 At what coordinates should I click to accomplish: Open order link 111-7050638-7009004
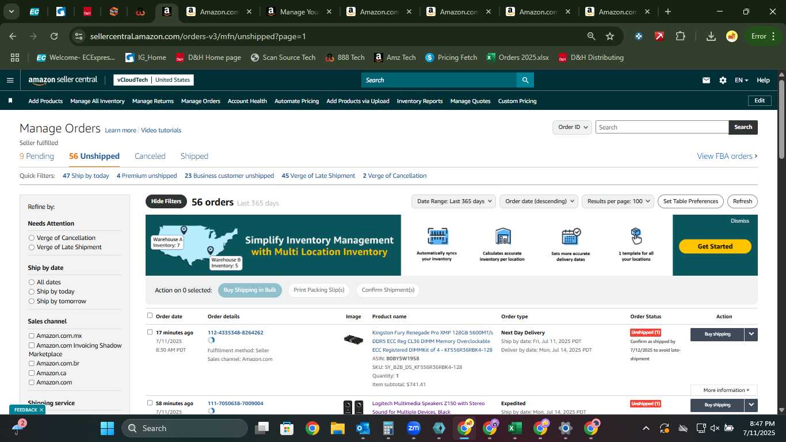(x=235, y=403)
